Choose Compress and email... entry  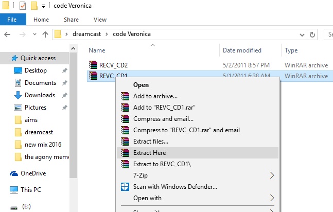pyautogui.click(x=198, y=119)
